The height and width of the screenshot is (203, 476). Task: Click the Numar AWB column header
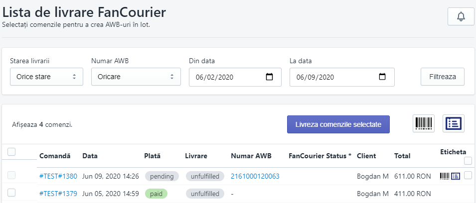click(251, 156)
